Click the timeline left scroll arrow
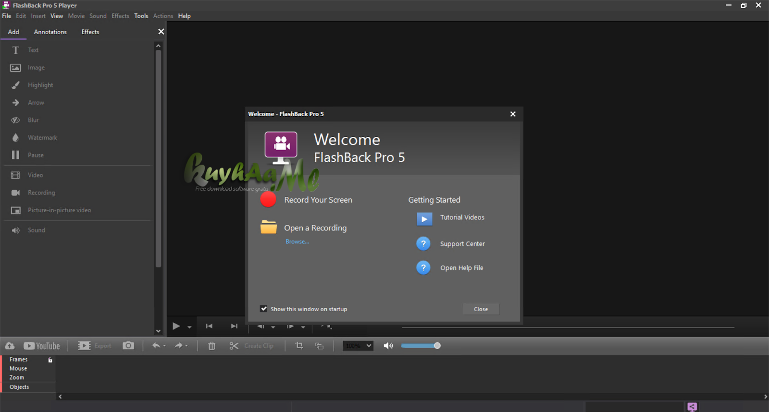Viewport: 769px width, 412px height. pyautogui.click(x=60, y=397)
